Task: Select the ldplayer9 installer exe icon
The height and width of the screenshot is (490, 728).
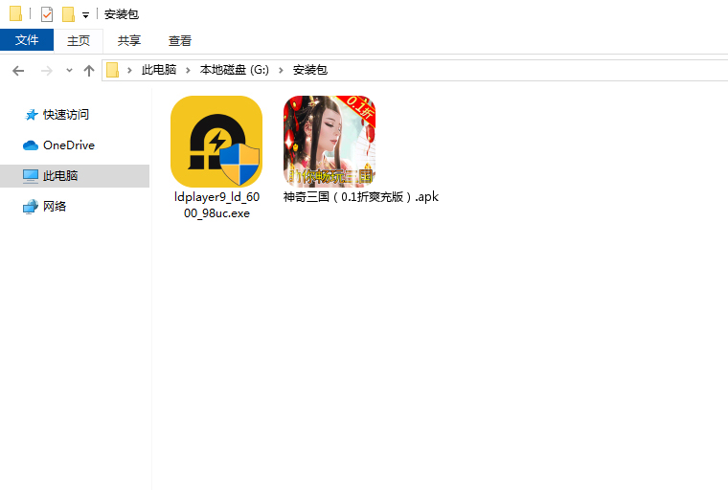Action: (x=216, y=141)
